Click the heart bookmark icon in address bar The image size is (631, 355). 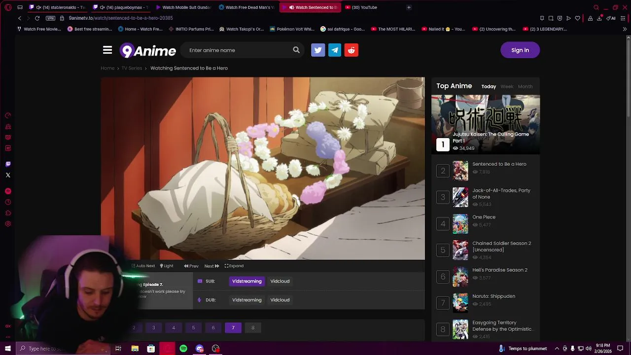click(577, 18)
